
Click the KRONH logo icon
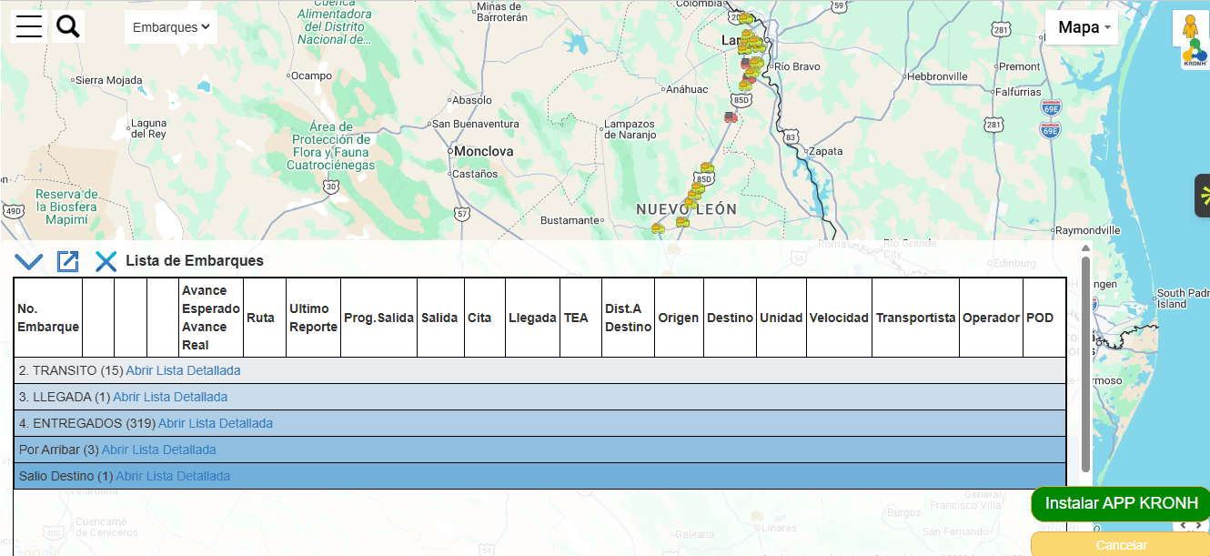tap(1195, 56)
